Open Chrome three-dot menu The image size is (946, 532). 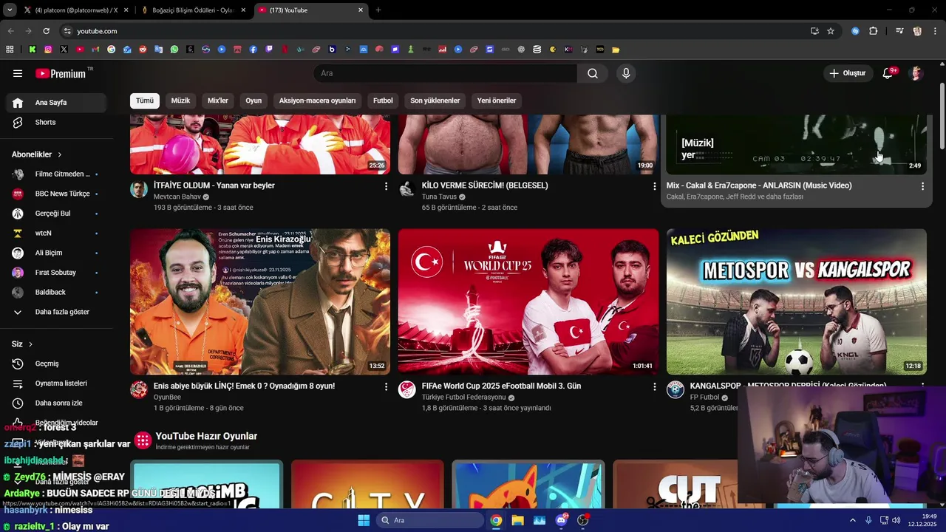click(x=934, y=31)
